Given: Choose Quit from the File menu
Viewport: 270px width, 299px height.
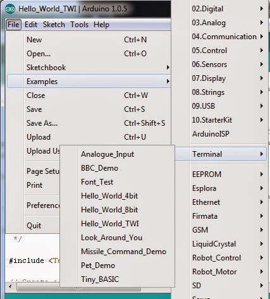Looking at the screenshot, I should click(34, 226).
